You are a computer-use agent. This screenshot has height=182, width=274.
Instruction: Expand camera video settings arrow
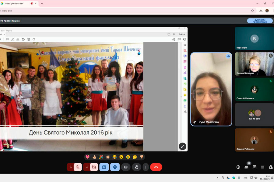click(x=86, y=167)
